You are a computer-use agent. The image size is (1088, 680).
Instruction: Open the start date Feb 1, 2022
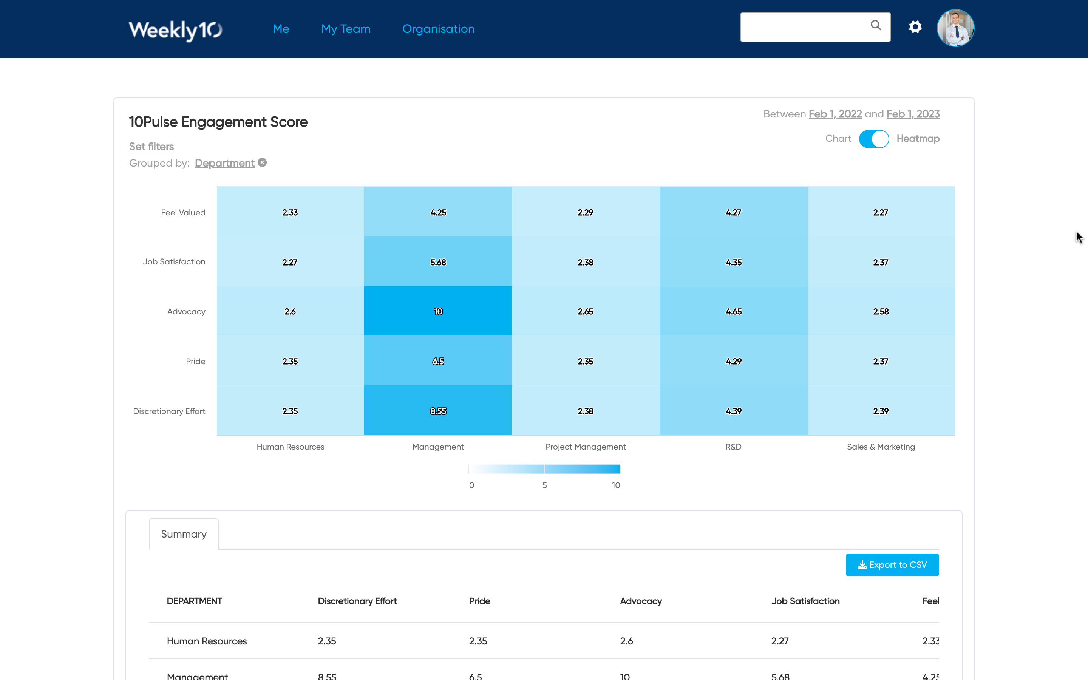point(835,114)
